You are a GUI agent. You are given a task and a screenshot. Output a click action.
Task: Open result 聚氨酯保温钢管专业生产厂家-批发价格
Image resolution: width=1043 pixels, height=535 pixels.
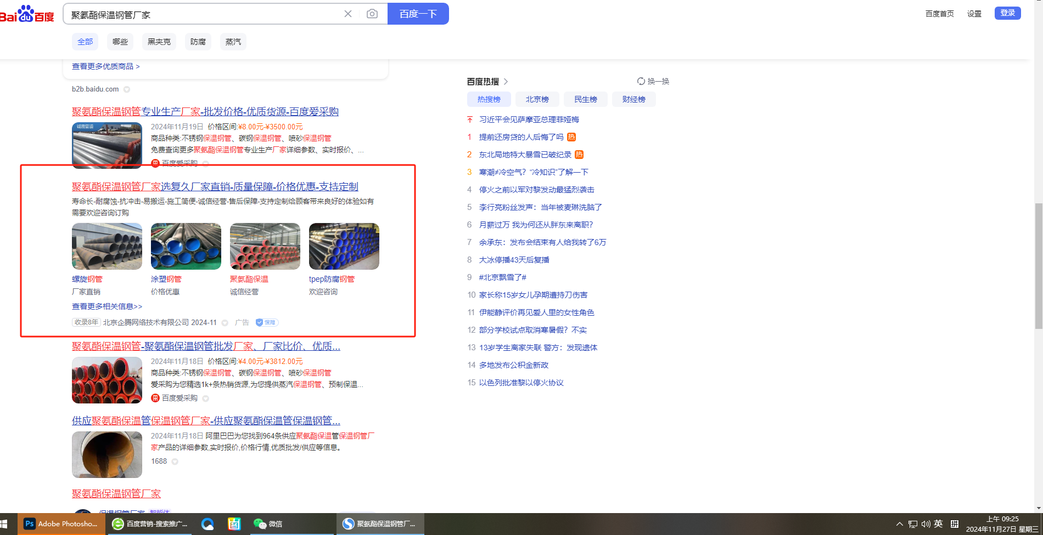pyautogui.click(x=205, y=112)
